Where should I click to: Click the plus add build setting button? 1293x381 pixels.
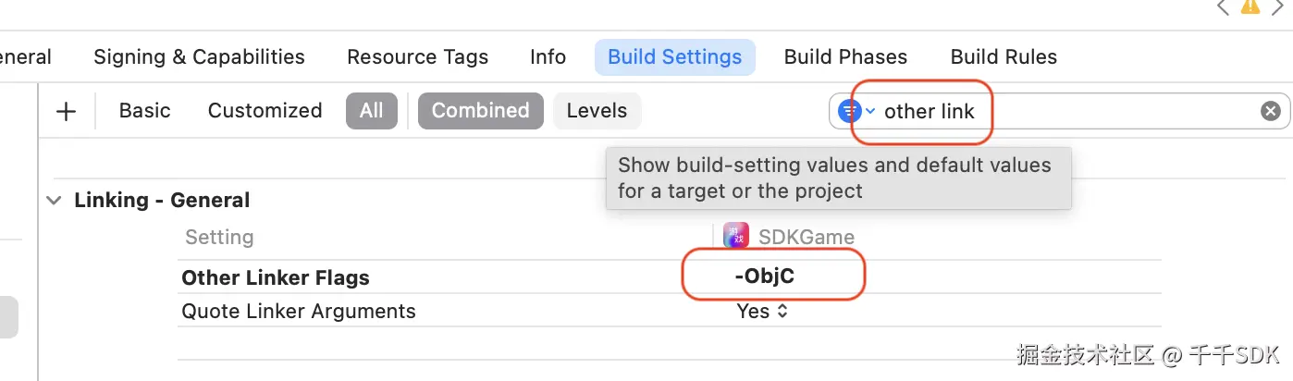pos(66,111)
